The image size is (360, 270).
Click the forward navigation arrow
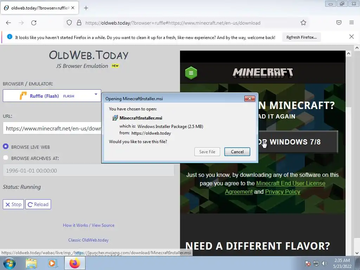tap(21, 23)
